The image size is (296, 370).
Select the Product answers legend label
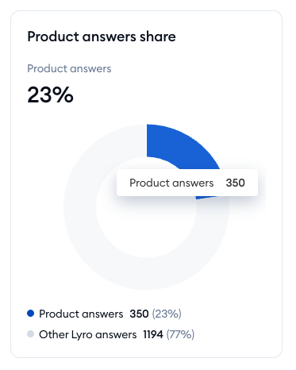(81, 314)
